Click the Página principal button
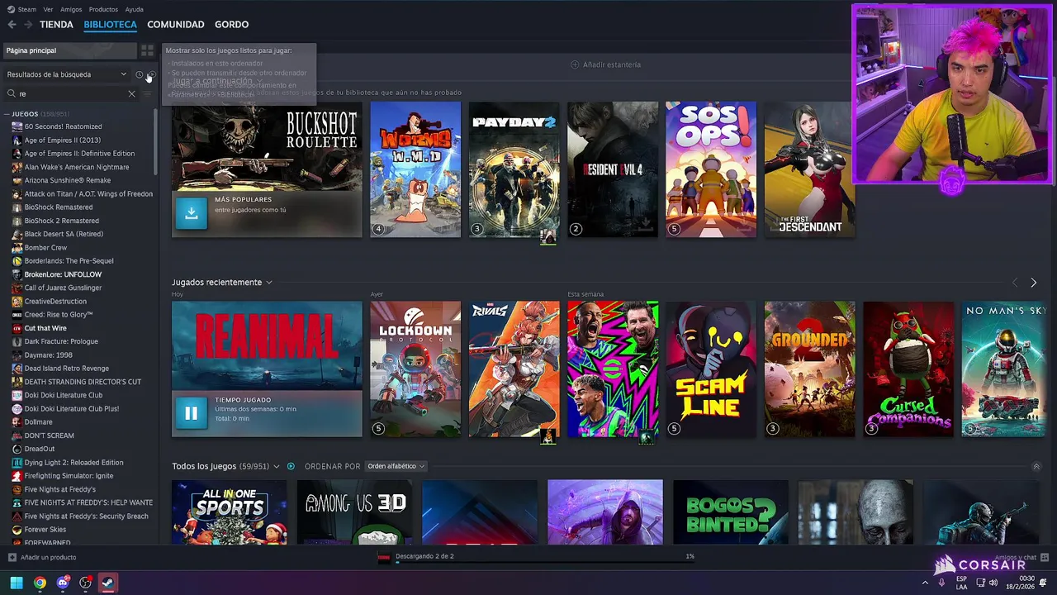The width and height of the screenshot is (1057, 595). [69, 50]
